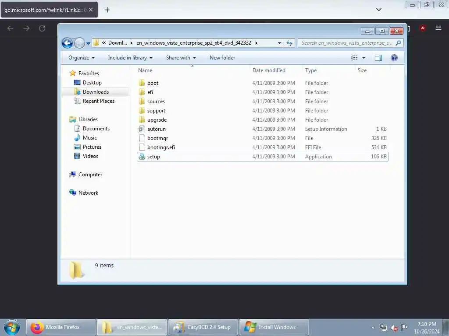Select the bootmgr file icon
The height and width of the screenshot is (336, 449).
point(142,138)
